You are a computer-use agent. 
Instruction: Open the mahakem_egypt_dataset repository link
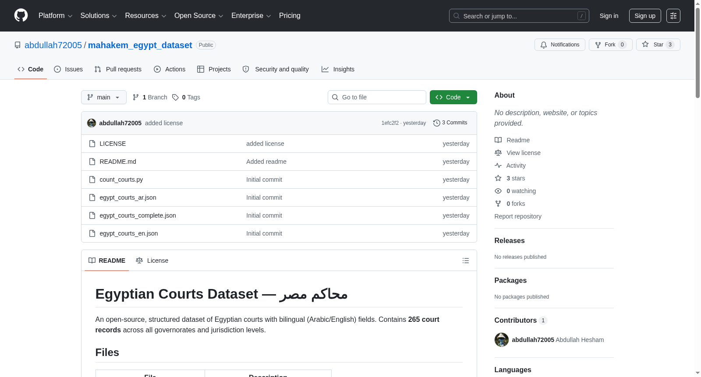[x=140, y=45]
